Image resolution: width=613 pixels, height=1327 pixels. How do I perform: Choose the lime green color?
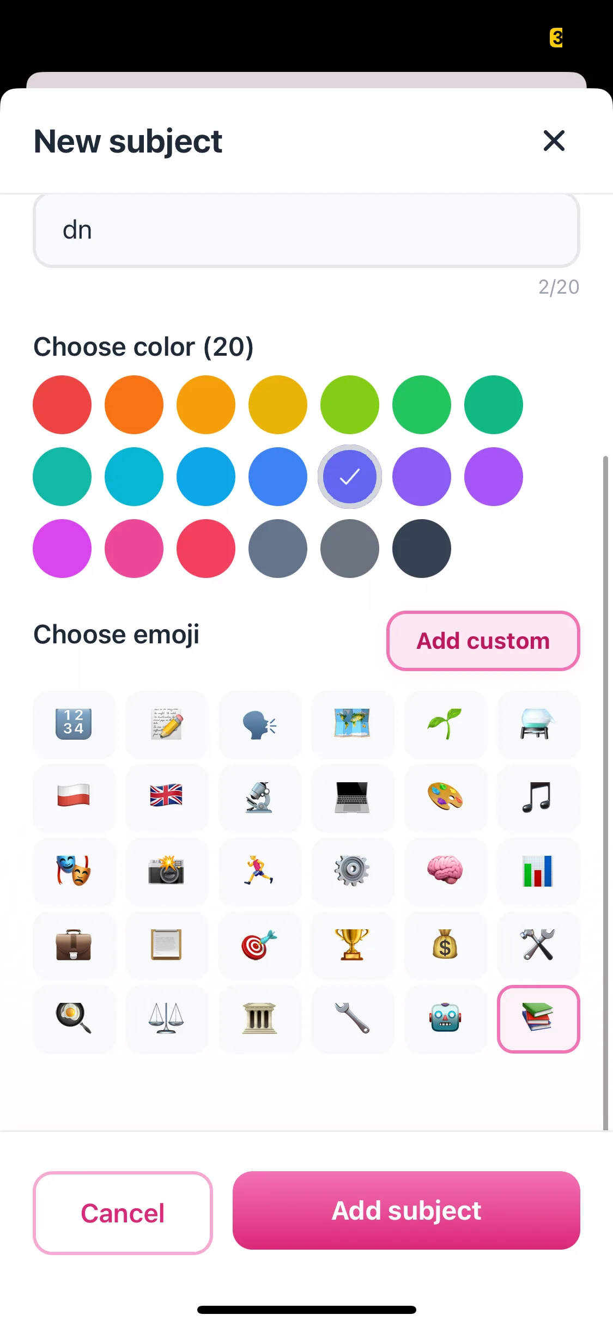[x=350, y=405]
